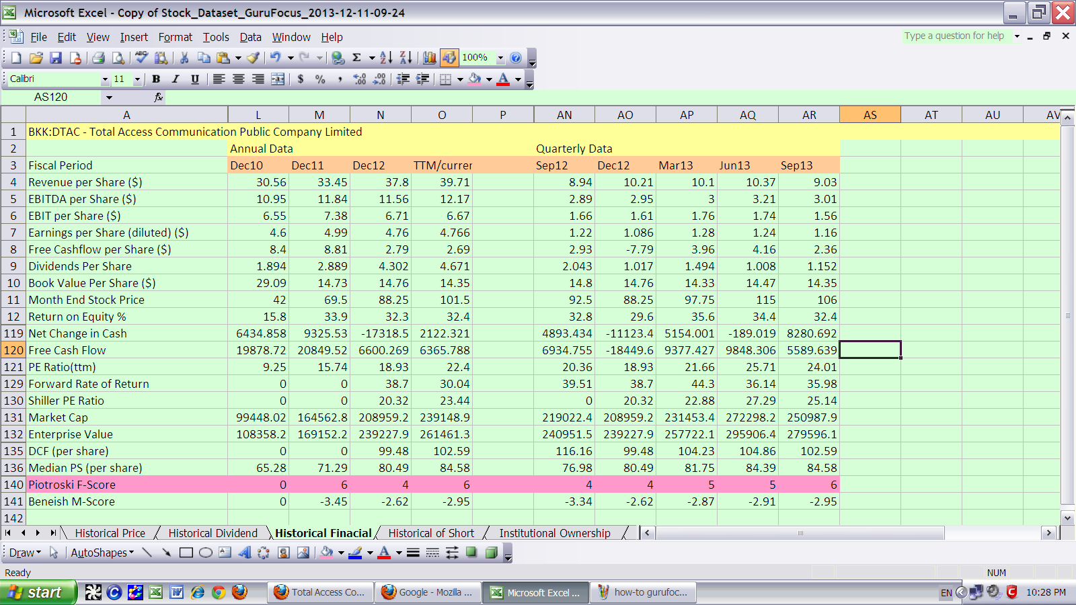Sort ascending with the A-Z icon

tap(386, 58)
